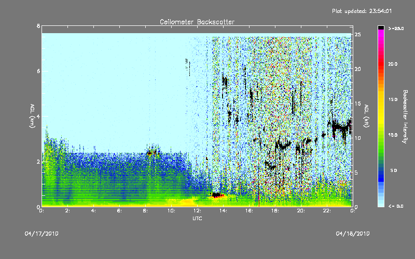Click the "20:" hour tick on UTC axis
The width and height of the screenshot is (415, 259).
[x=301, y=211]
